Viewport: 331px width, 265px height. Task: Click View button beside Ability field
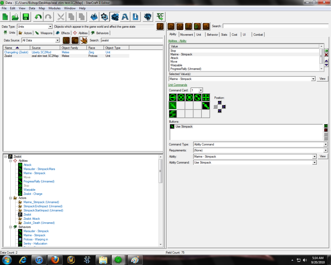tap(323, 156)
